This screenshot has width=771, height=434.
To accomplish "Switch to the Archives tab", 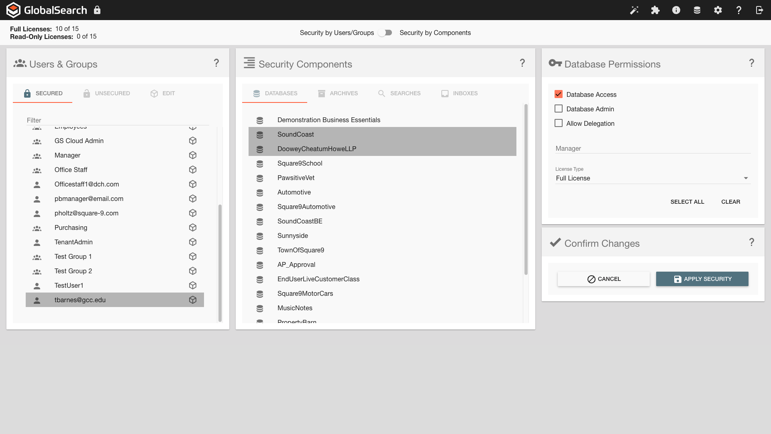I will click(338, 93).
